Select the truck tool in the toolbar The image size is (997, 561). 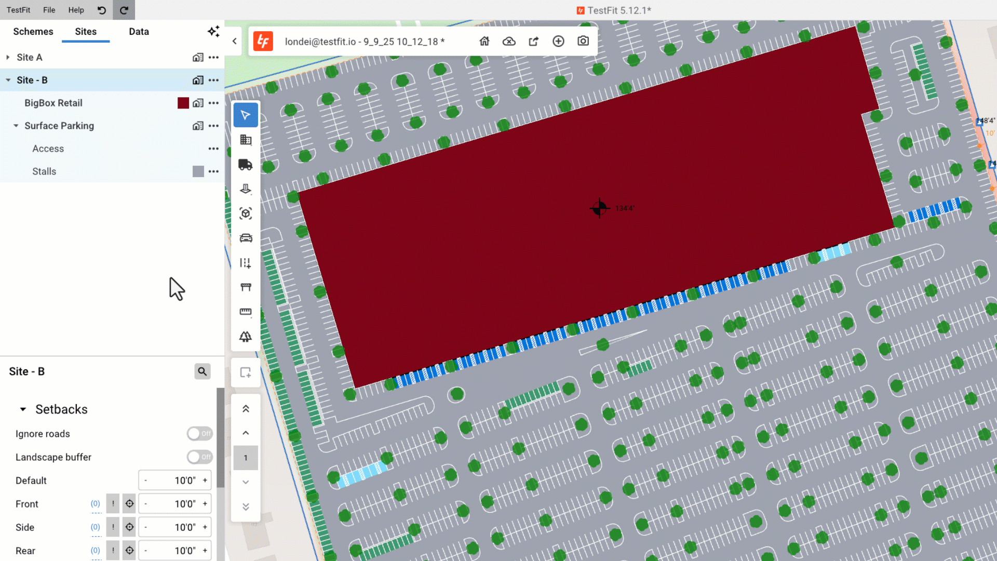pyautogui.click(x=246, y=165)
